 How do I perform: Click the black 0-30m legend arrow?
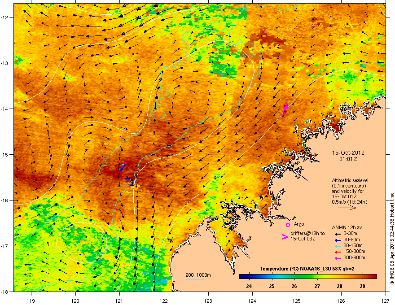tap(337, 234)
